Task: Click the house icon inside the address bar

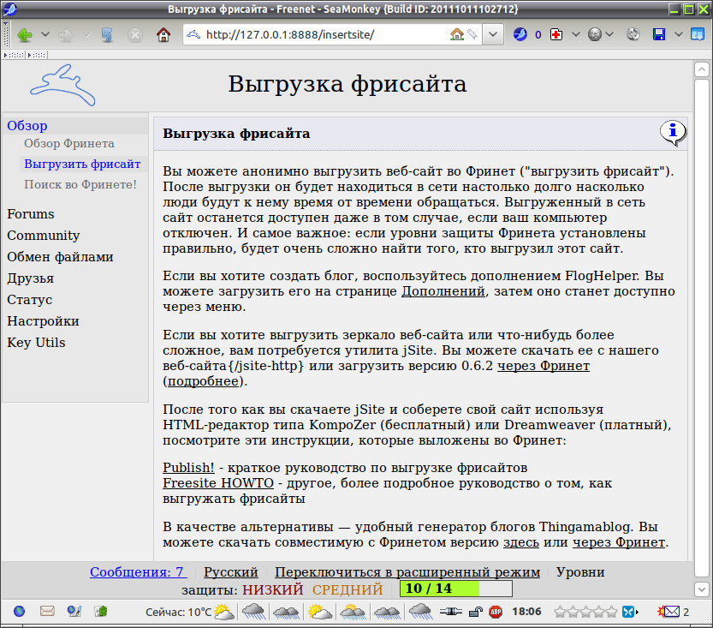Action: click(456, 34)
